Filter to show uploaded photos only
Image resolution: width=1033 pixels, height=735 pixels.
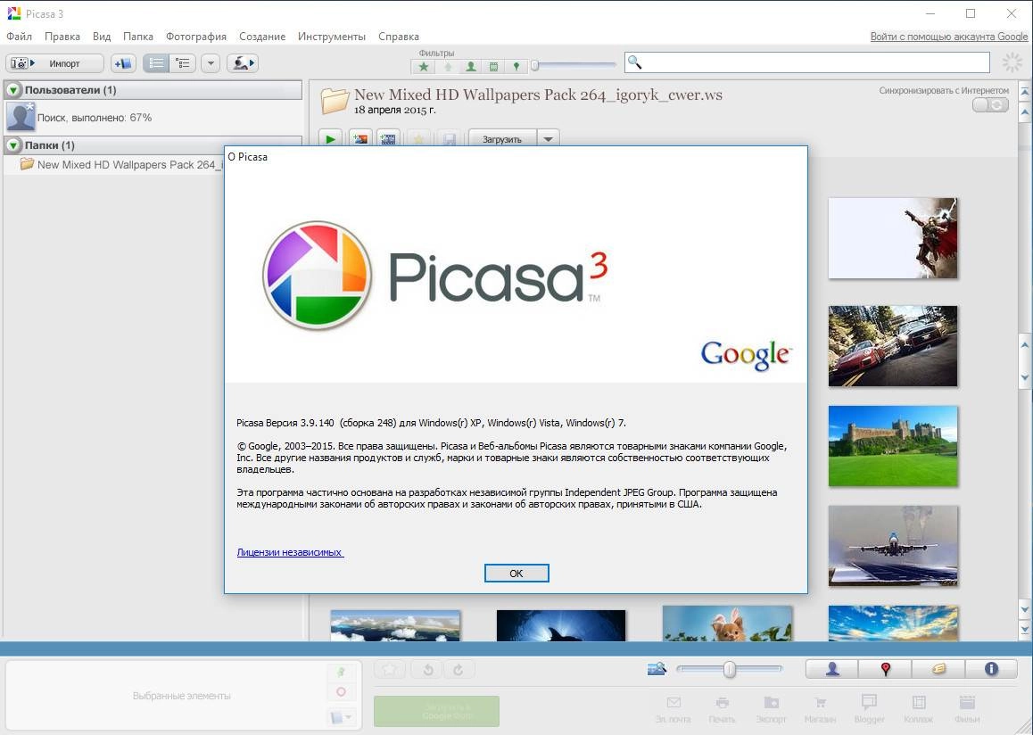point(447,67)
